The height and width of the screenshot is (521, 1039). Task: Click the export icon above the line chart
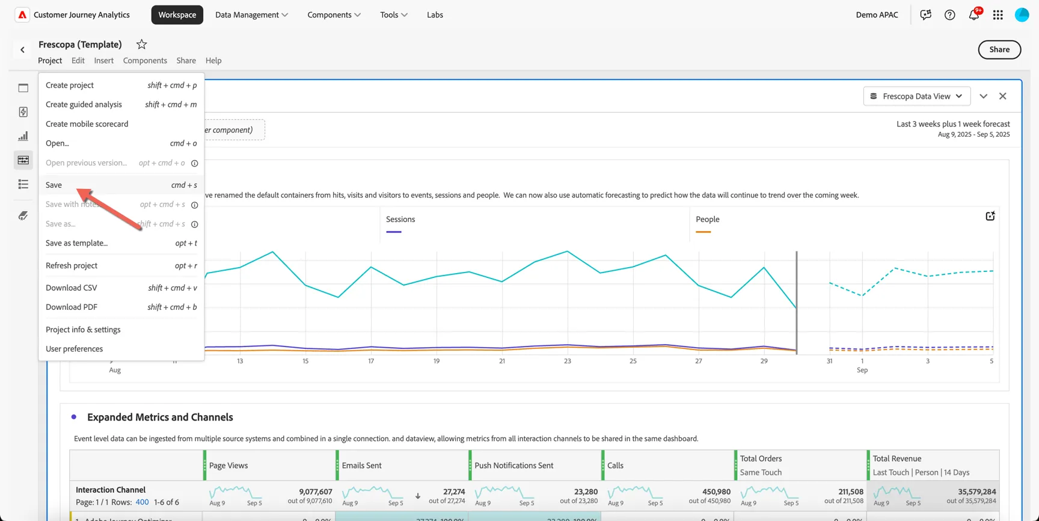click(990, 216)
